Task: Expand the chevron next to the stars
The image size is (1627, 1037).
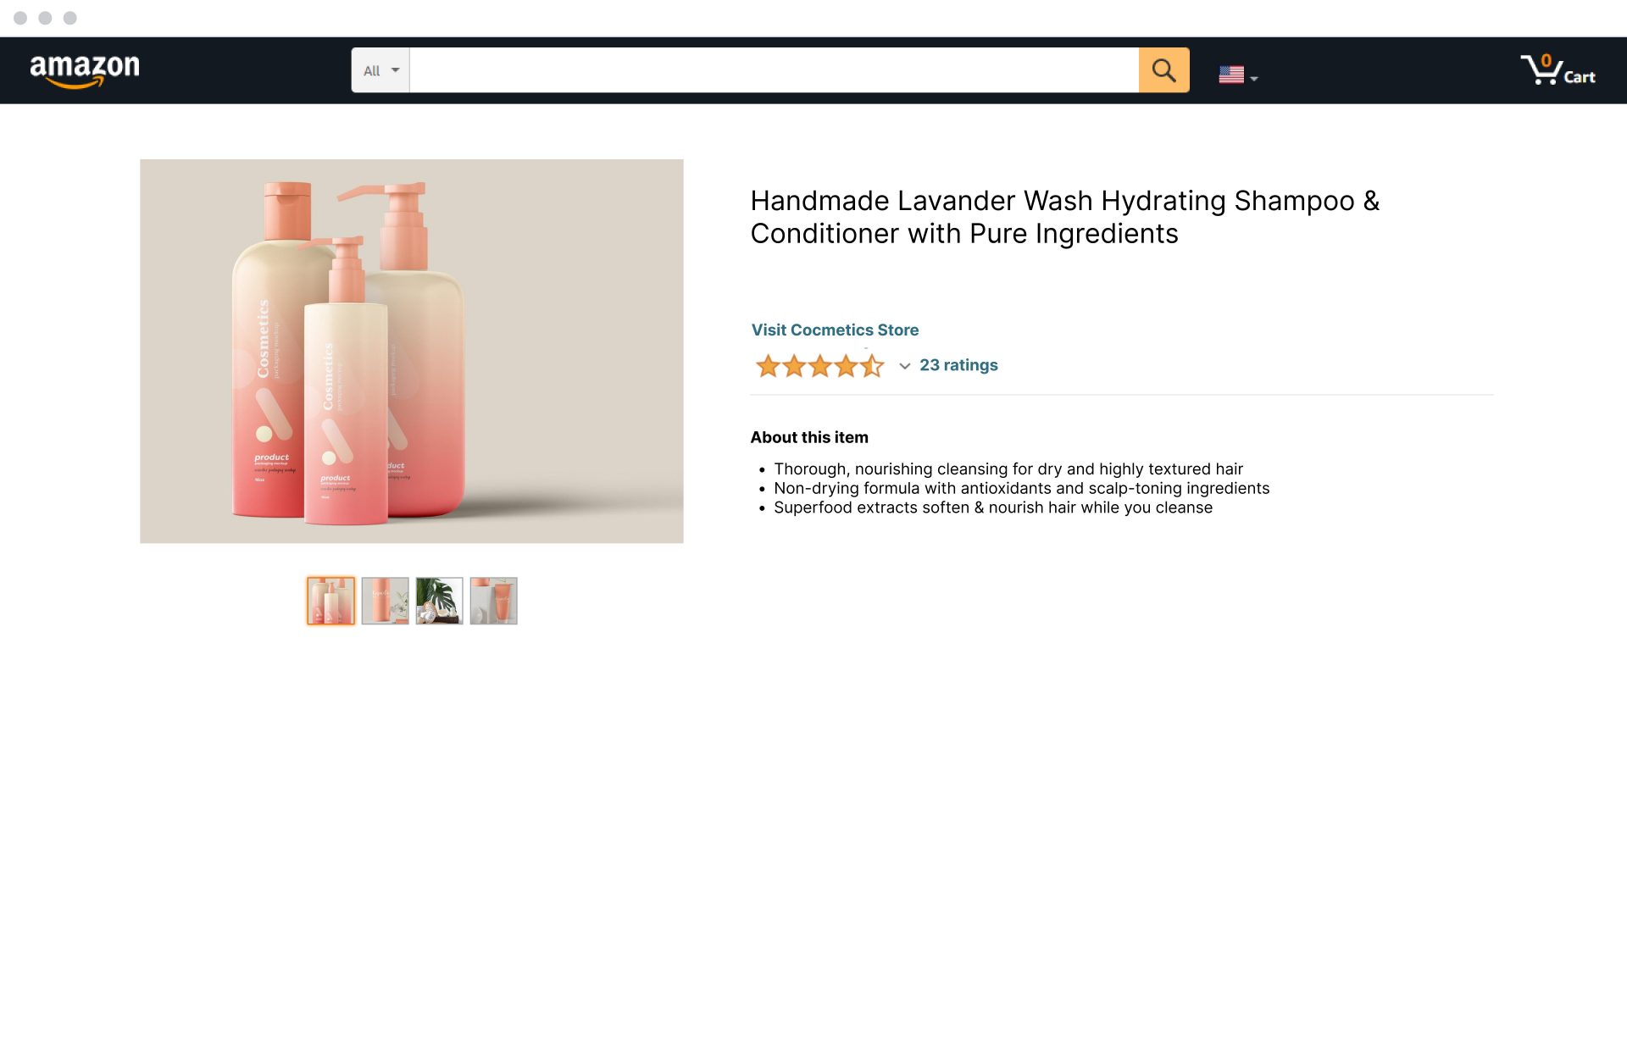Action: [x=904, y=366]
